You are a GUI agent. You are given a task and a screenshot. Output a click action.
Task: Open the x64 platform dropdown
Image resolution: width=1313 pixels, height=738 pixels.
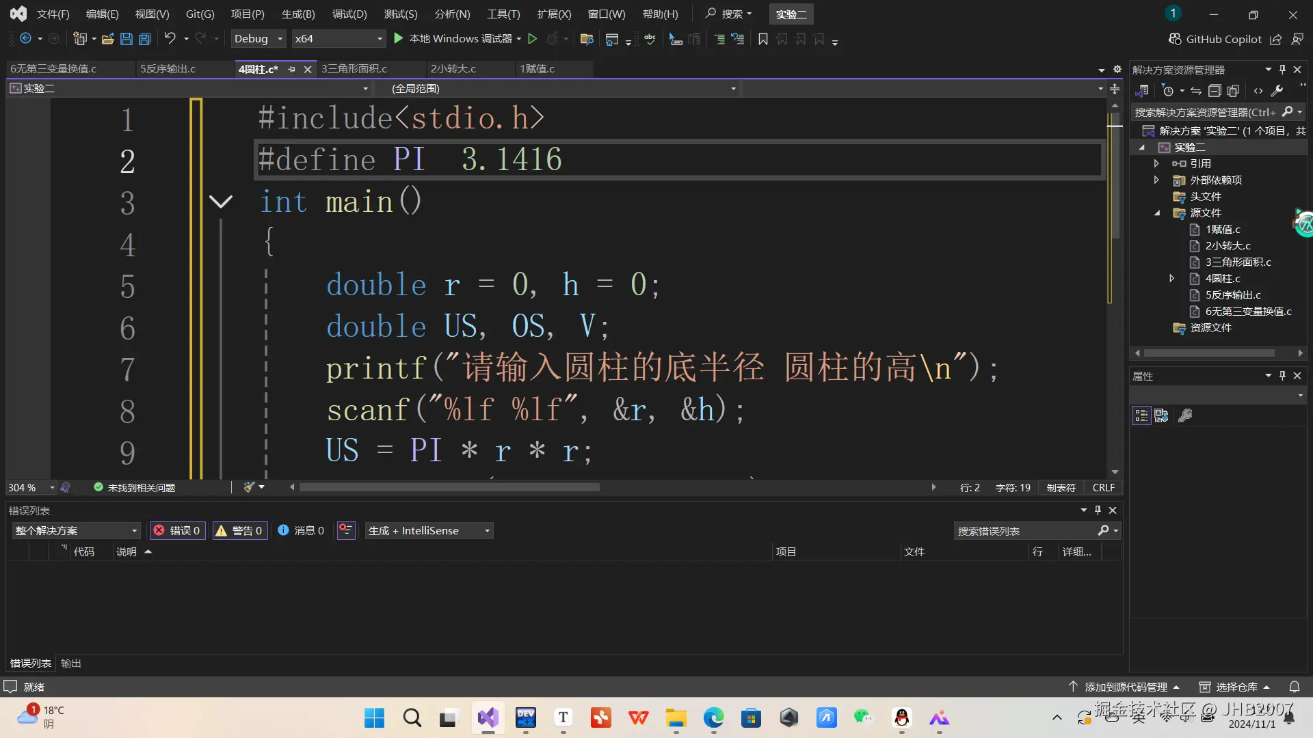(338, 38)
